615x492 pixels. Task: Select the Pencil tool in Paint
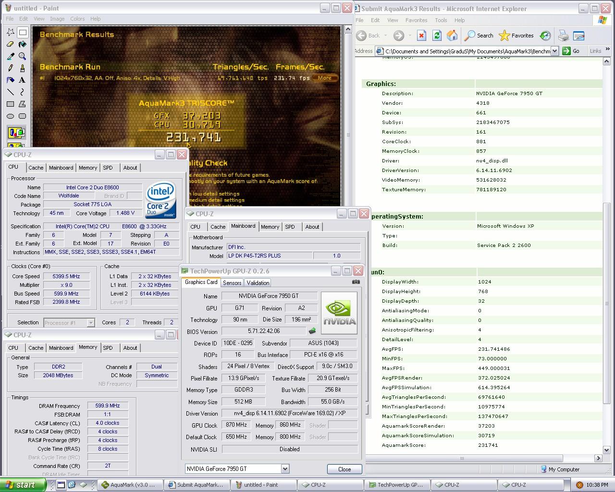[11, 68]
